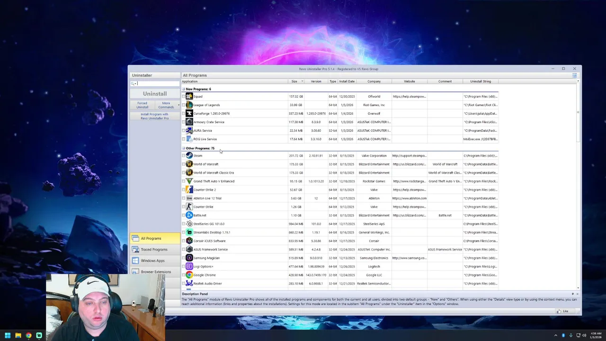The height and width of the screenshot is (341, 606).
Task: Click the Logi Options+ icon
Action: coord(189,267)
